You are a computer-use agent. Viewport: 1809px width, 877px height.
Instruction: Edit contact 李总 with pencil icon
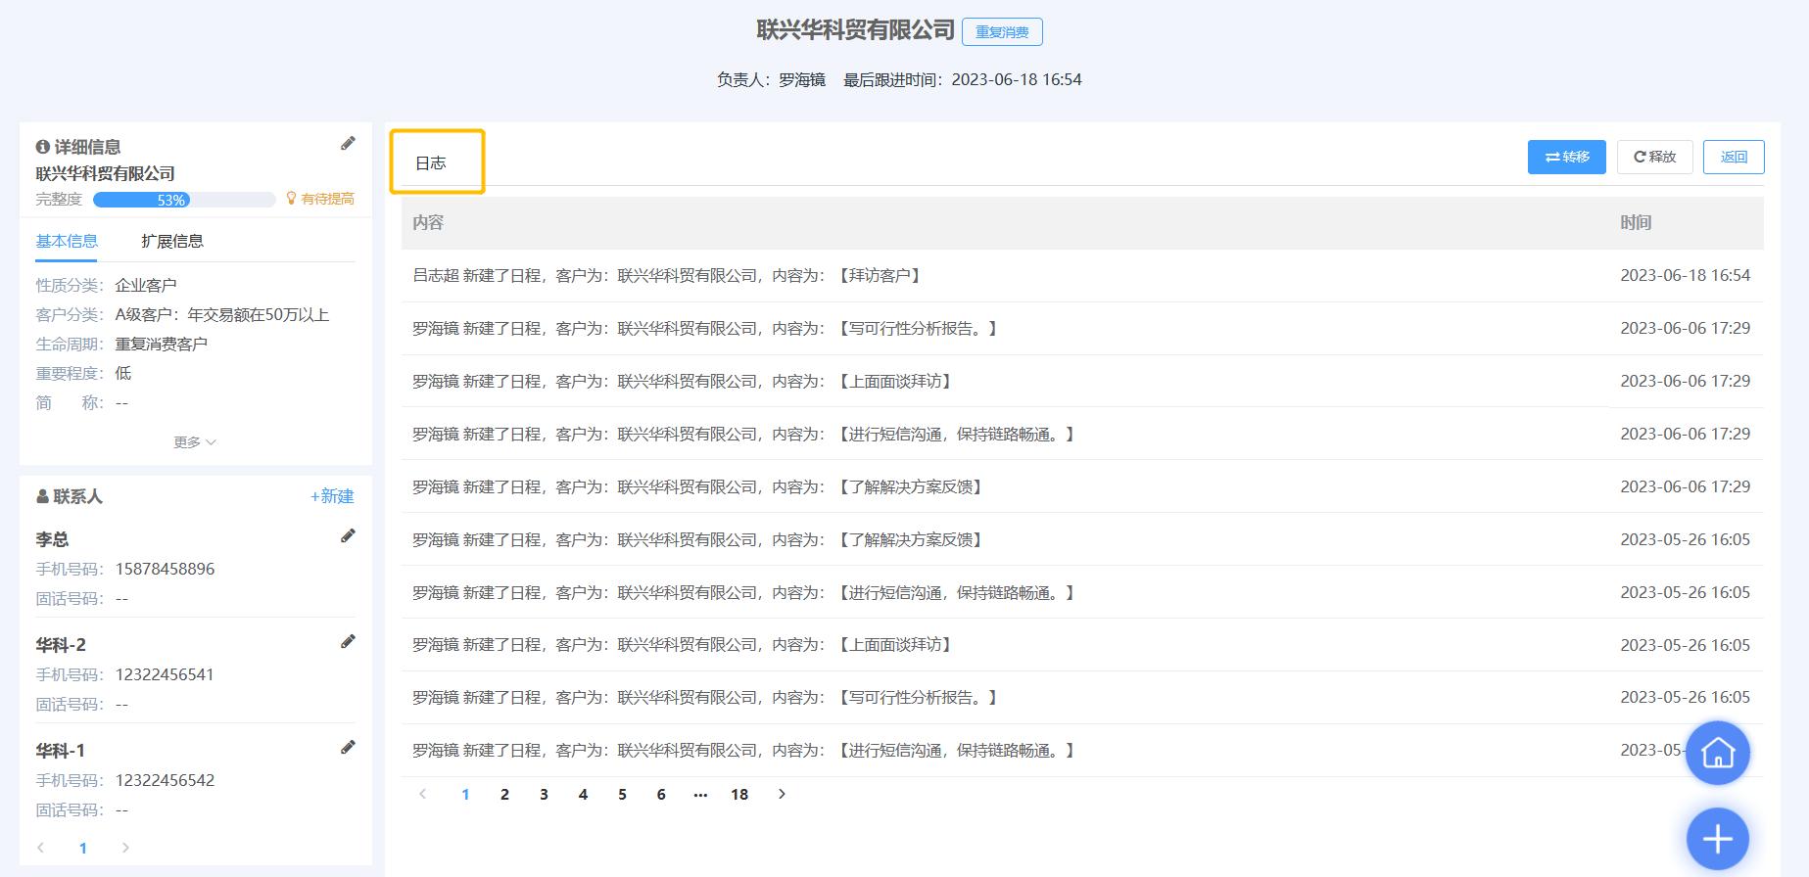click(348, 536)
